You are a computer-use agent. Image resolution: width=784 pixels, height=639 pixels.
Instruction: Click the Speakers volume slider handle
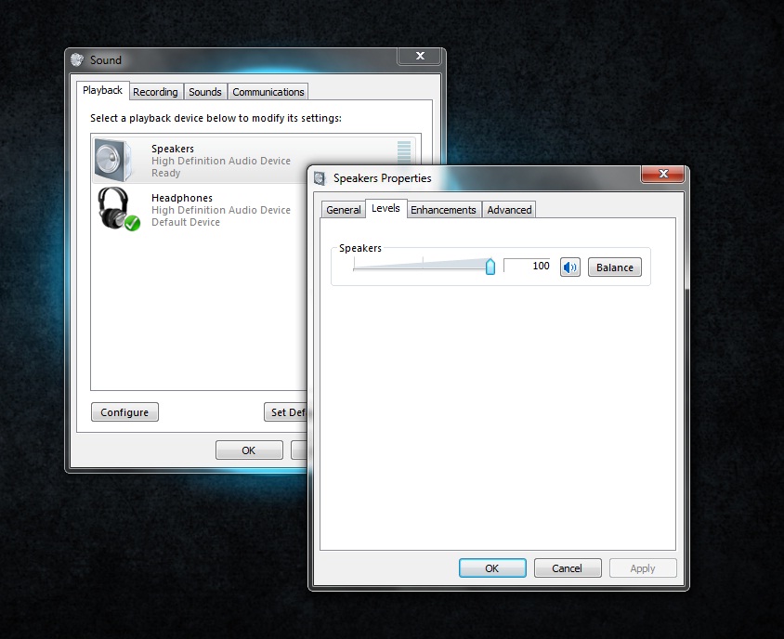coord(490,266)
